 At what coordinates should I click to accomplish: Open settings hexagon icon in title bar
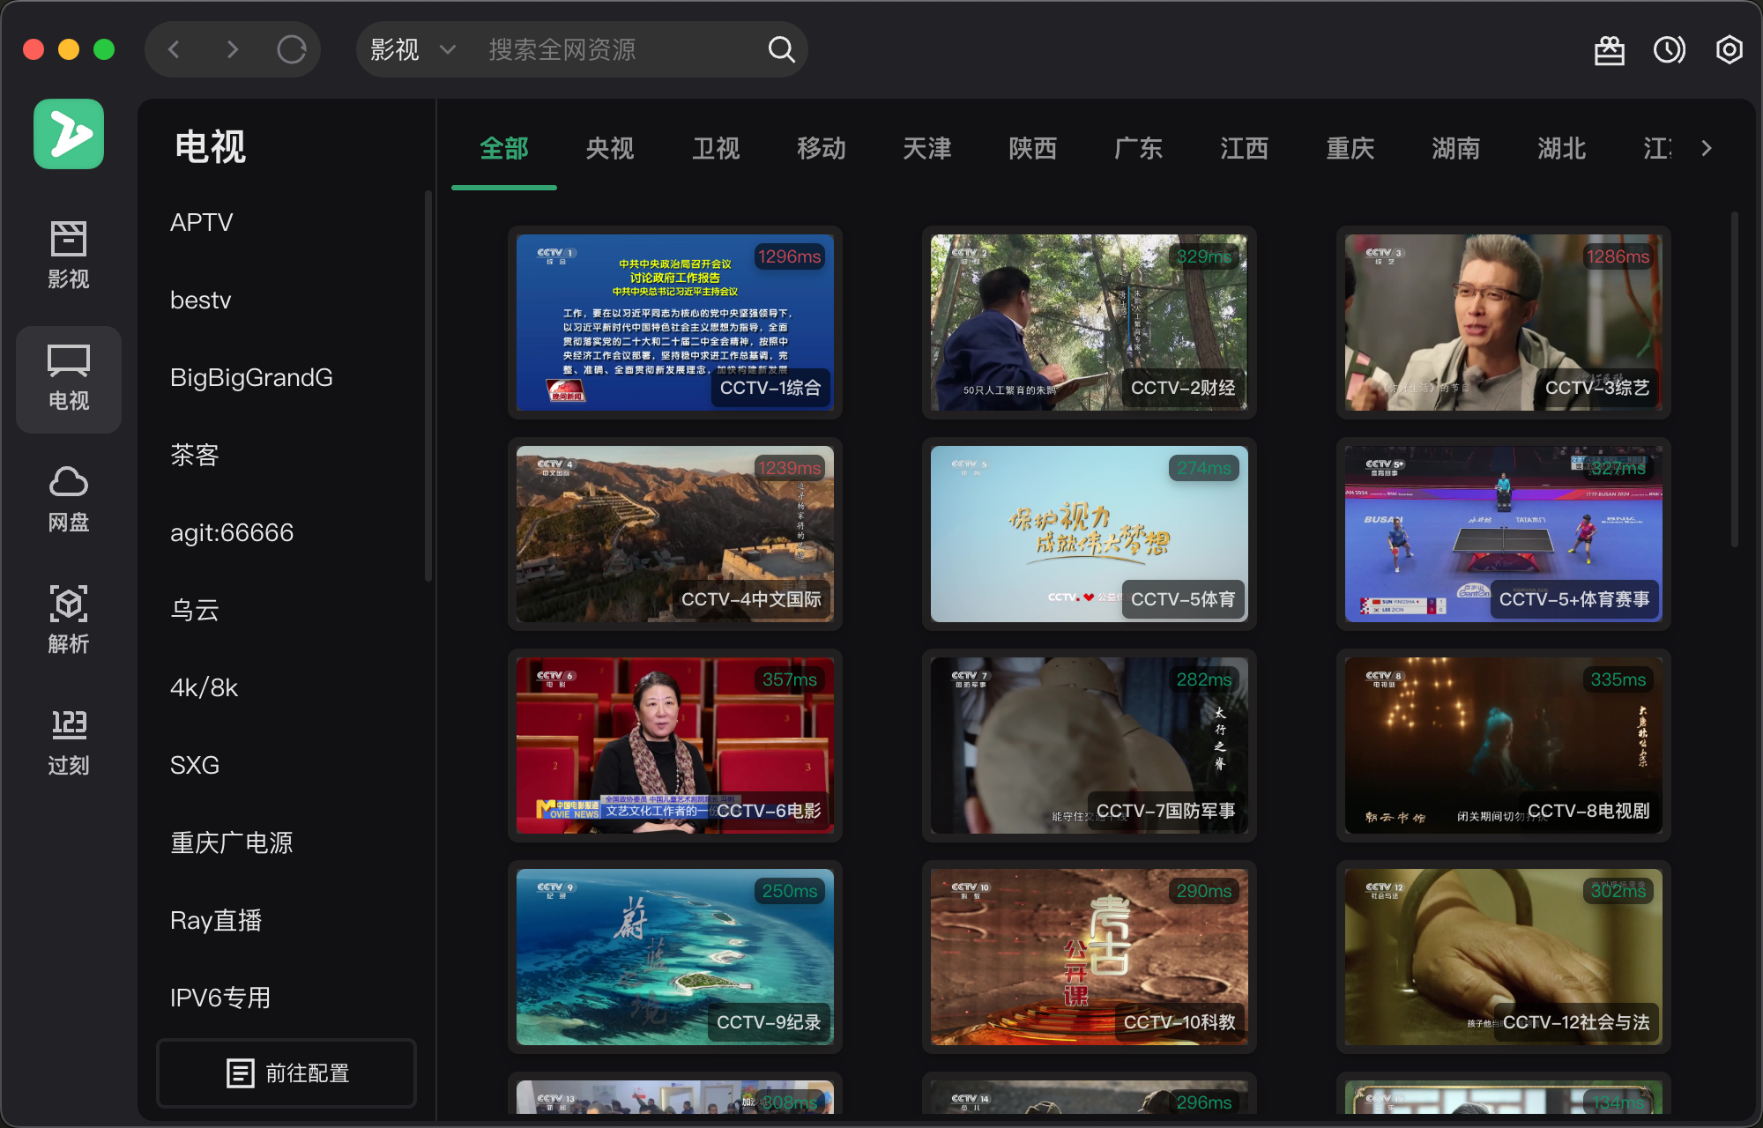[1729, 49]
